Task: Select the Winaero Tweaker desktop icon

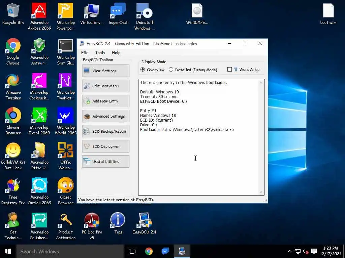Action: (13, 87)
